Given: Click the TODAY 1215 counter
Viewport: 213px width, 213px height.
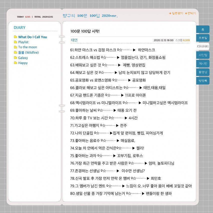Looking at the screenshot, I should (x=24, y=17).
